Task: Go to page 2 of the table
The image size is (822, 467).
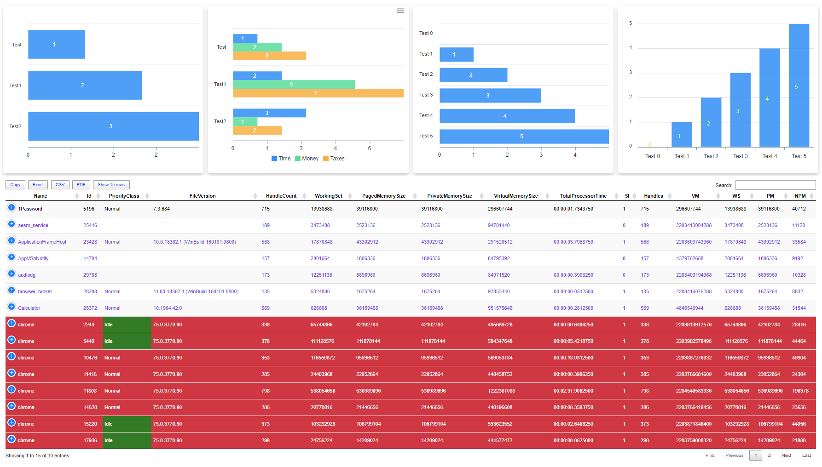Action: tap(769, 456)
